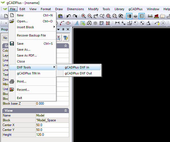Click the Paste clipboard toolbar icon
The image size is (170, 142).
(x=60, y=16)
